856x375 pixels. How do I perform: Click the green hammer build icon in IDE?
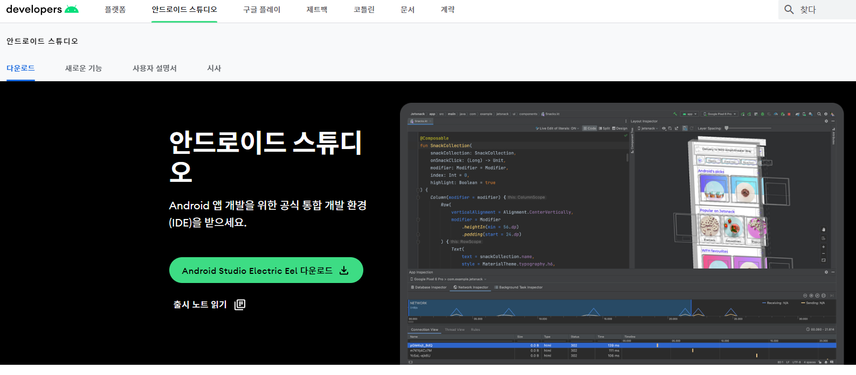click(x=675, y=114)
